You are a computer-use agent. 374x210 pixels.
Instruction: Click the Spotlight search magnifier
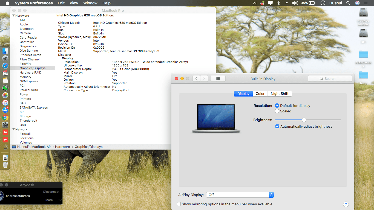click(348, 3)
